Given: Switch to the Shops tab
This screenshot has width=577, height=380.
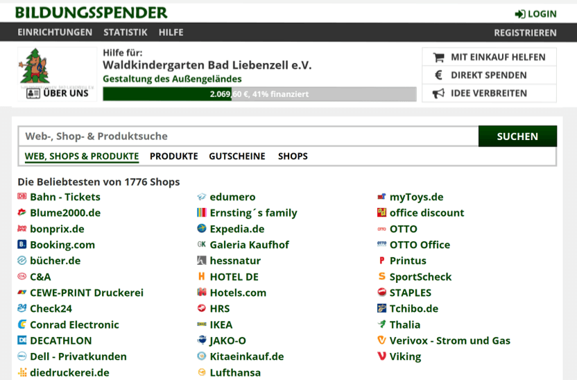Looking at the screenshot, I should click(293, 156).
